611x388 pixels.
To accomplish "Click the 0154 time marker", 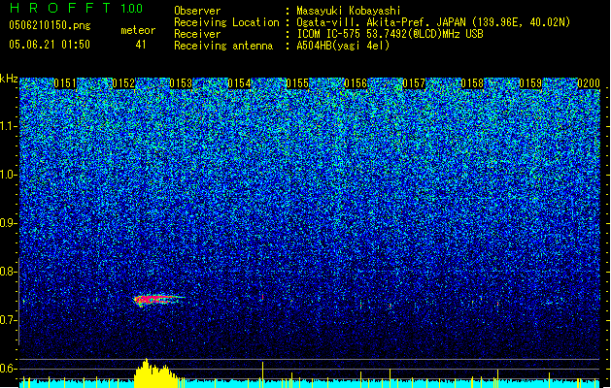I will 240,83.
